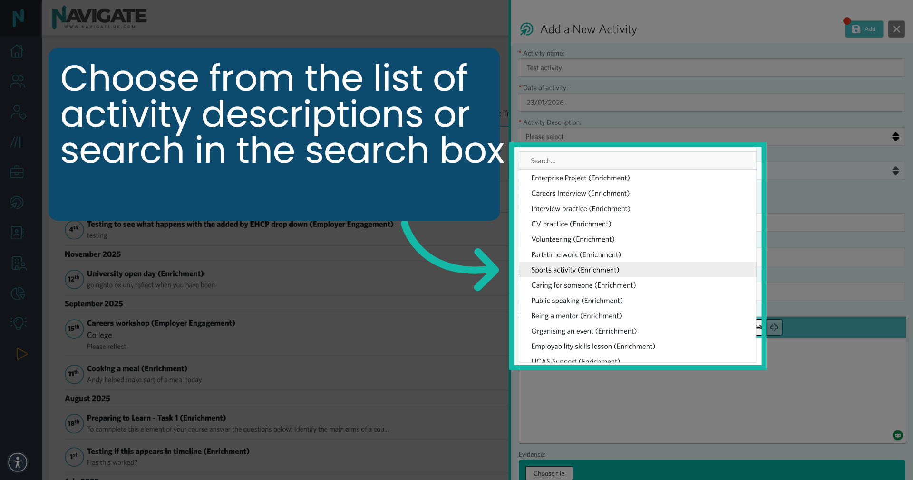Open the ID card icon in the sidebar
Viewport: 913px width, 480px height.
tap(18, 233)
